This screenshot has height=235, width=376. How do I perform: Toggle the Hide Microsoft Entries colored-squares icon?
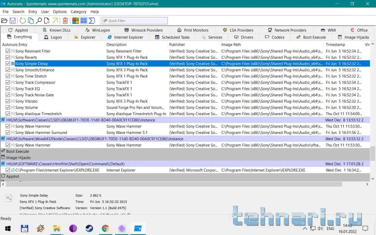(75, 21)
